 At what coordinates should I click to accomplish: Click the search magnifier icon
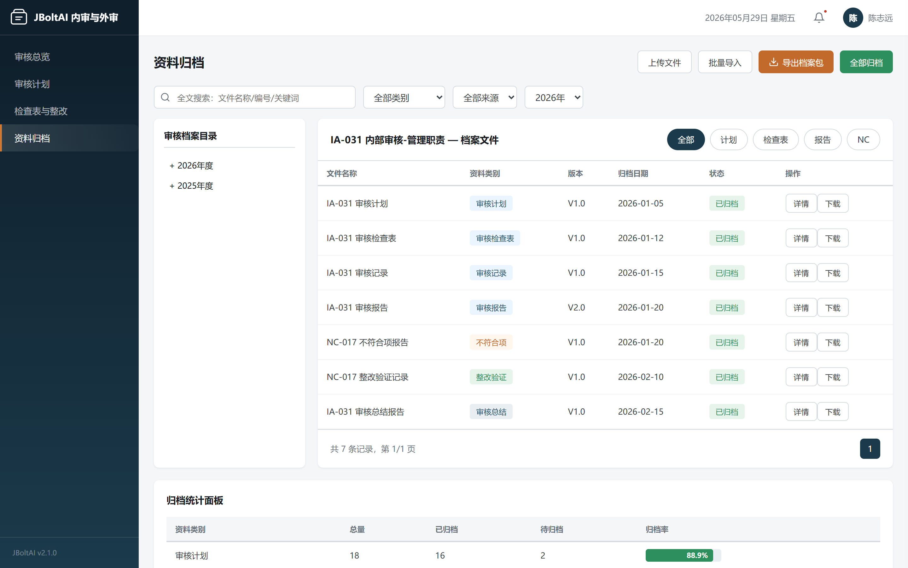[x=165, y=98]
